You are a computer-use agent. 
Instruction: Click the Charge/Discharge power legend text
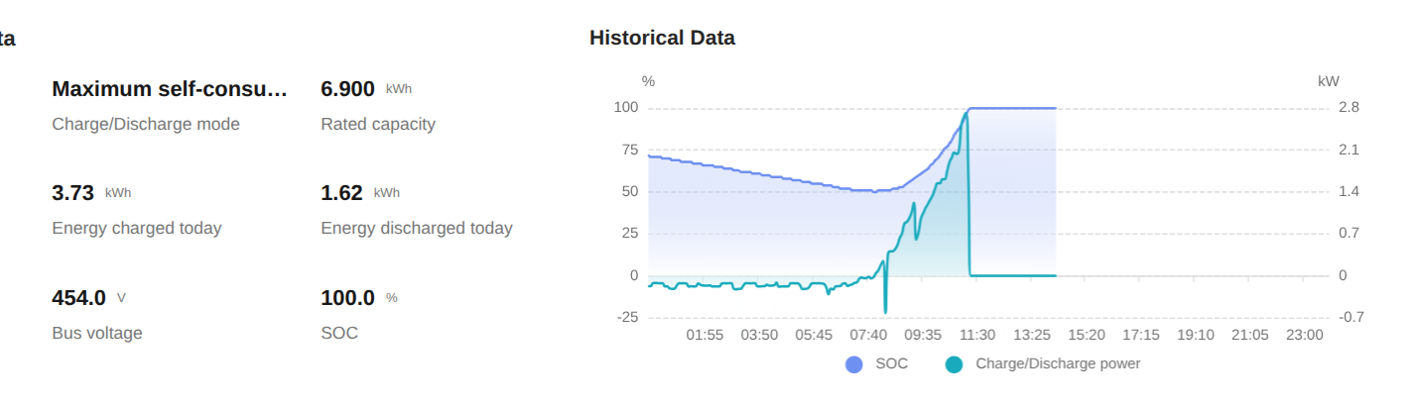pyautogui.click(x=1058, y=364)
